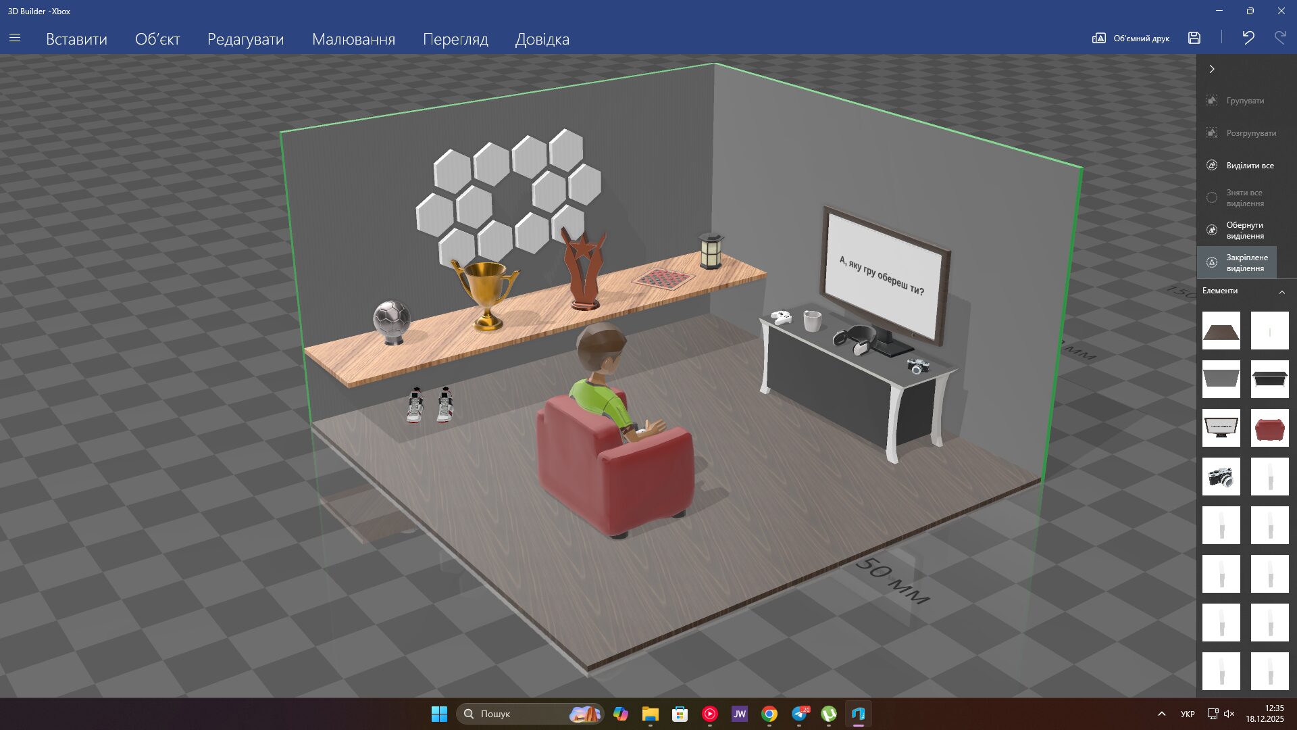The image size is (1297, 730).
Task: Collapse the Елементи section
Action: pos(1281,291)
